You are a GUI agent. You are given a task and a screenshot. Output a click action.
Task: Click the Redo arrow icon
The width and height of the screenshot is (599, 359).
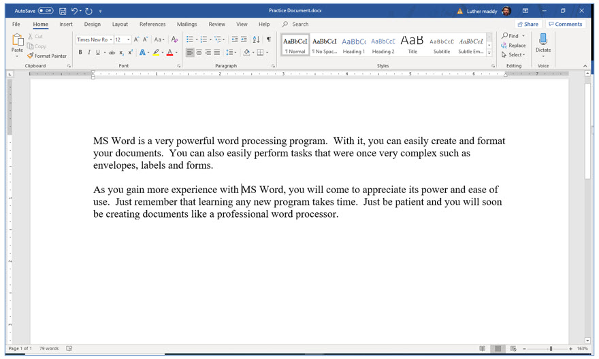click(x=88, y=11)
